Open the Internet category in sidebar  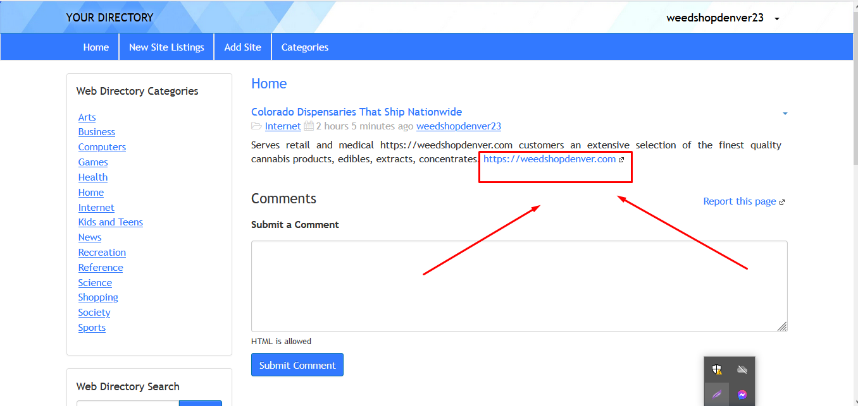[x=96, y=208]
